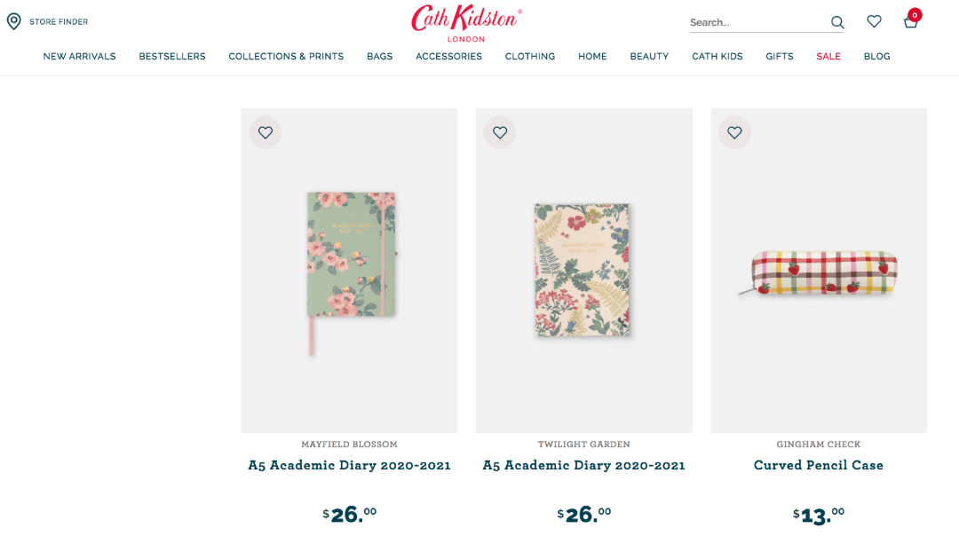View the Twilight Garden diary product image
This screenshot has height=536, width=959.
point(583,269)
